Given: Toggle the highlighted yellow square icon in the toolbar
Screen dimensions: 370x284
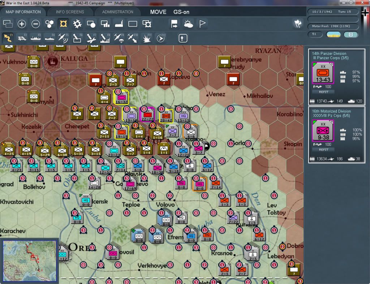Looking at the screenshot, I should [x=63, y=24].
